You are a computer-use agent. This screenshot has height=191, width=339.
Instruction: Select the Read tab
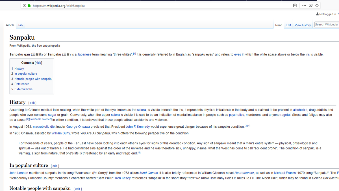[x=279, y=25]
